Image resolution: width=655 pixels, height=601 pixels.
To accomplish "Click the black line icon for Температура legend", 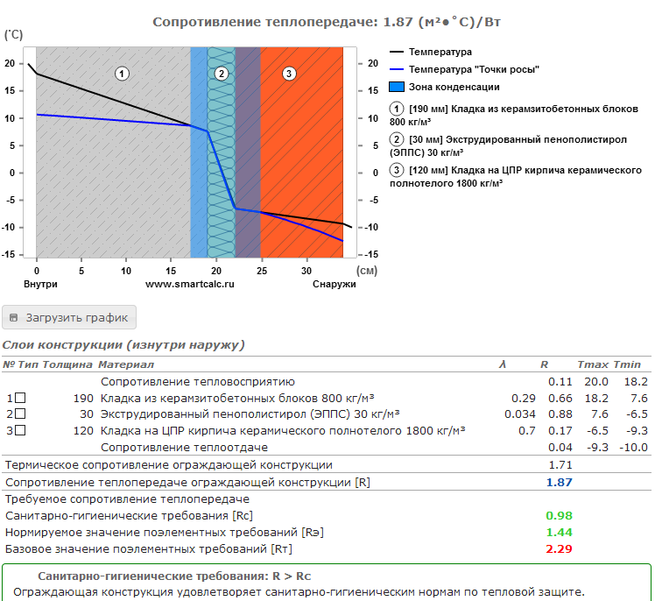I will click(397, 52).
